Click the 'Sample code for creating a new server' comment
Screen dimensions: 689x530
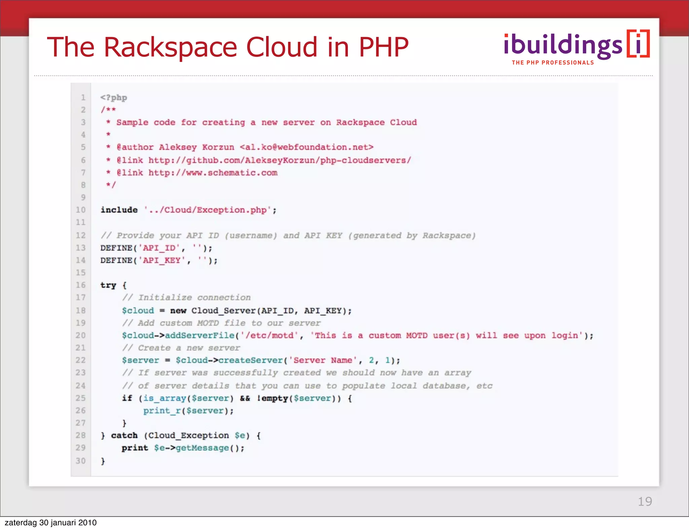(x=262, y=122)
